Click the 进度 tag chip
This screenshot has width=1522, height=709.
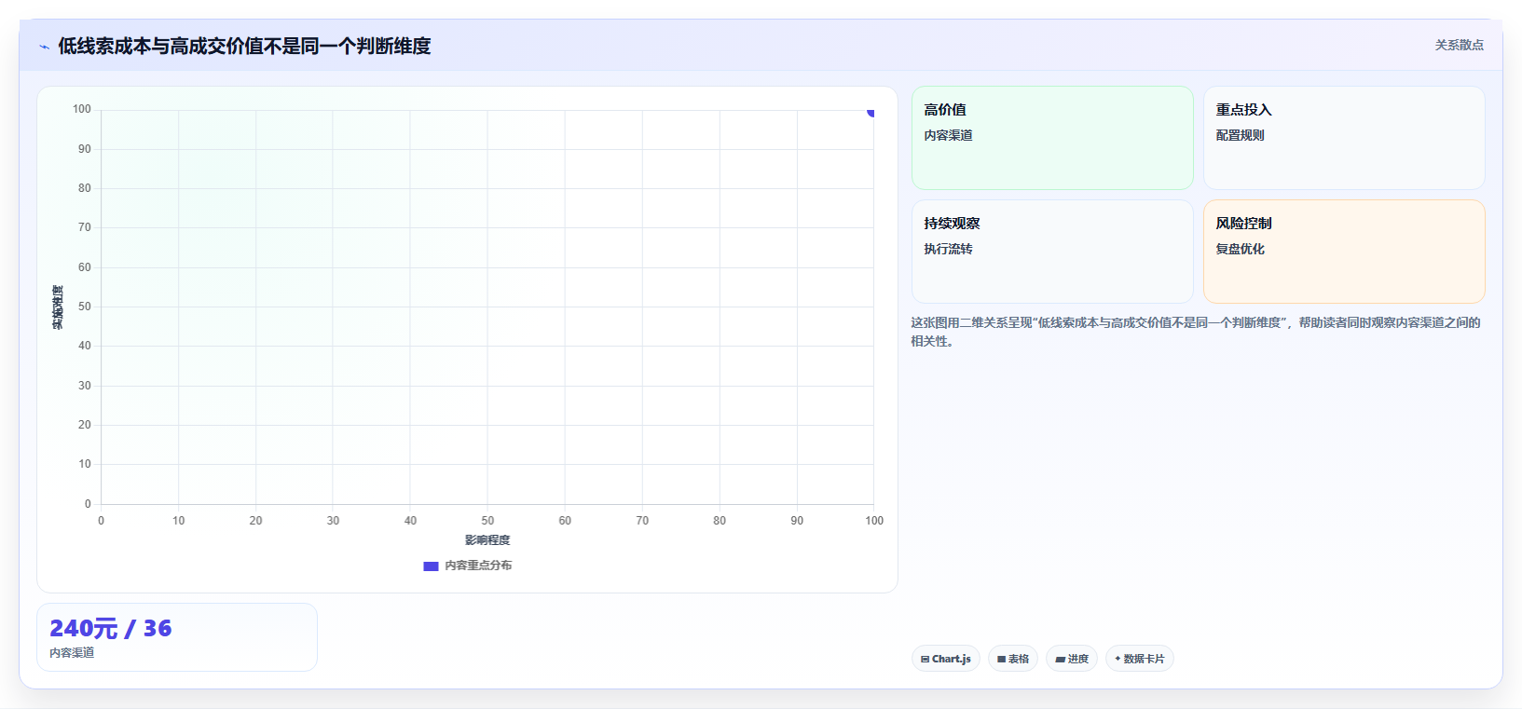click(1072, 659)
